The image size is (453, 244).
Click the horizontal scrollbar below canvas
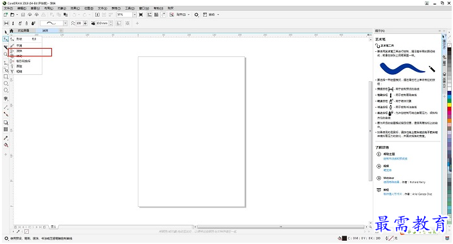(281, 227)
